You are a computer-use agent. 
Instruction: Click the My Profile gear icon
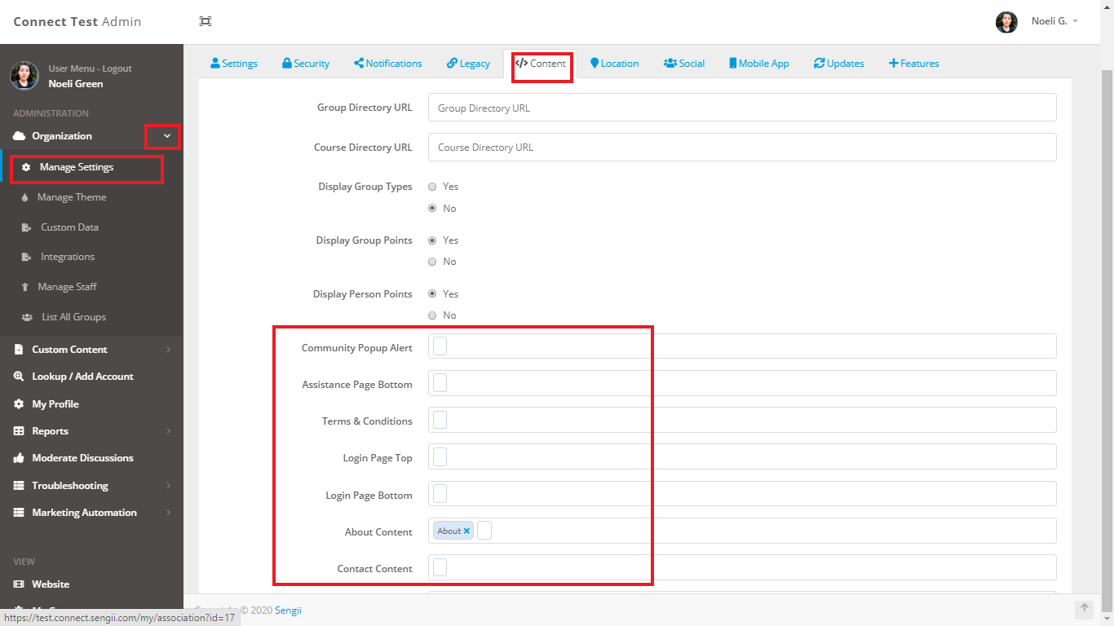click(19, 404)
